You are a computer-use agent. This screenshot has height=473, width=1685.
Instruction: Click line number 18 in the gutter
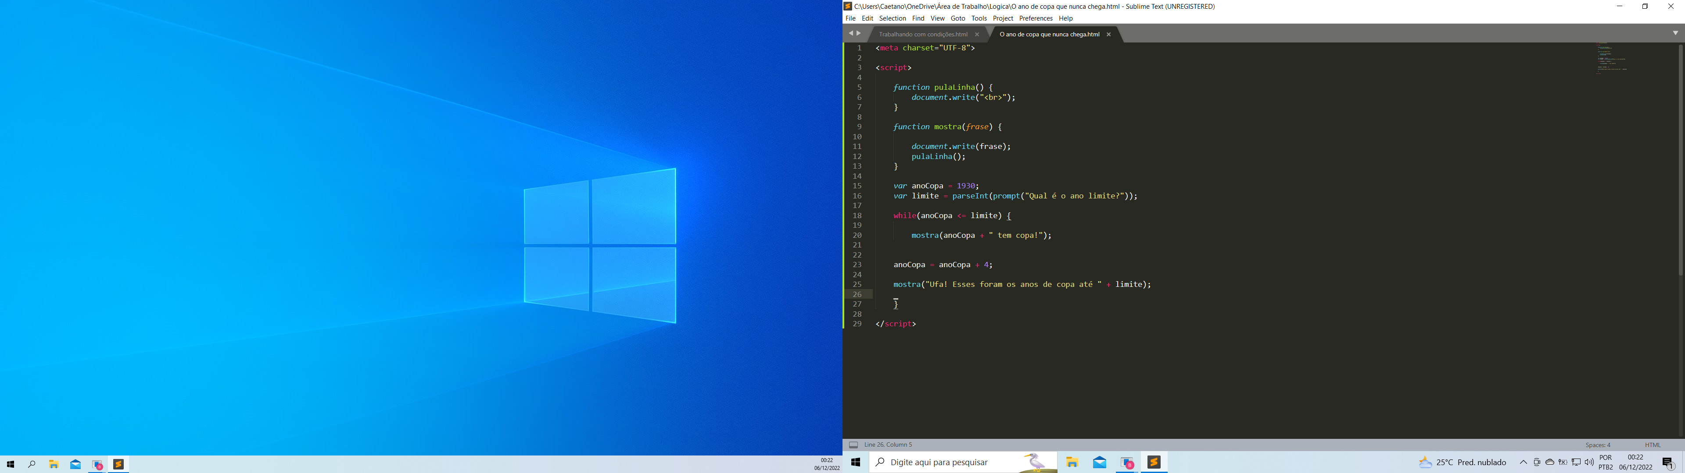pyautogui.click(x=857, y=215)
